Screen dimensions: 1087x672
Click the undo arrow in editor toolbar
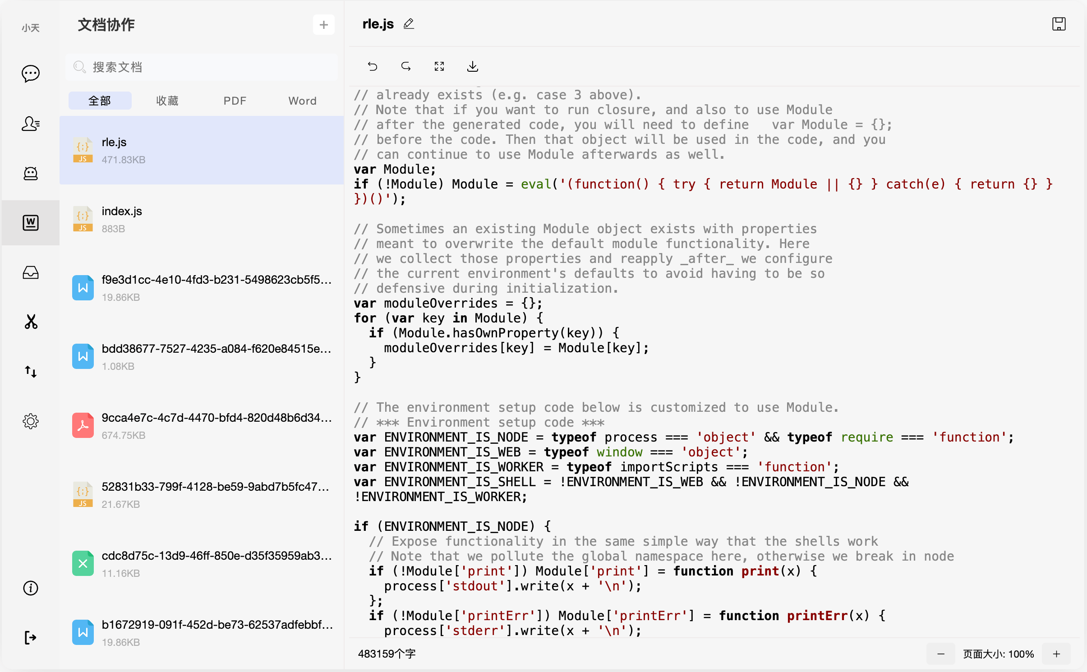click(373, 67)
